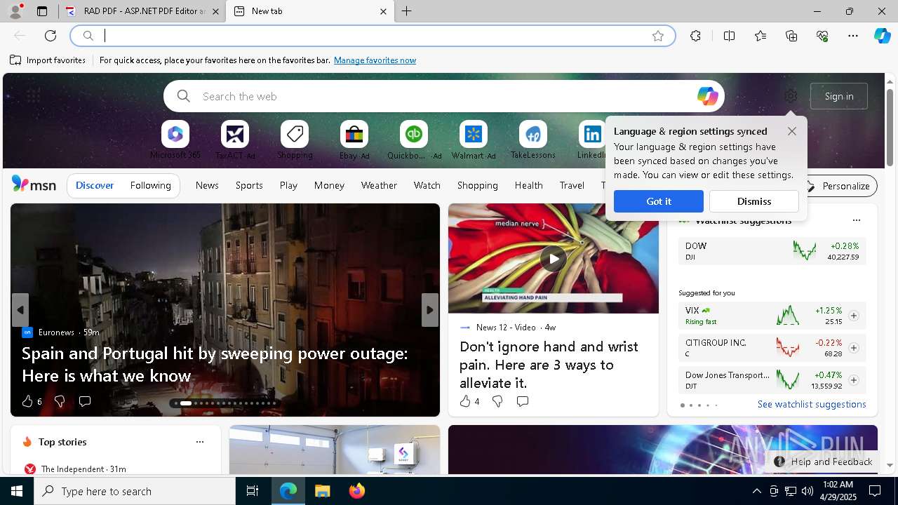The width and height of the screenshot is (898, 505).
Task: Open File Explorer from the taskbar
Action: click(x=323, y=491)
